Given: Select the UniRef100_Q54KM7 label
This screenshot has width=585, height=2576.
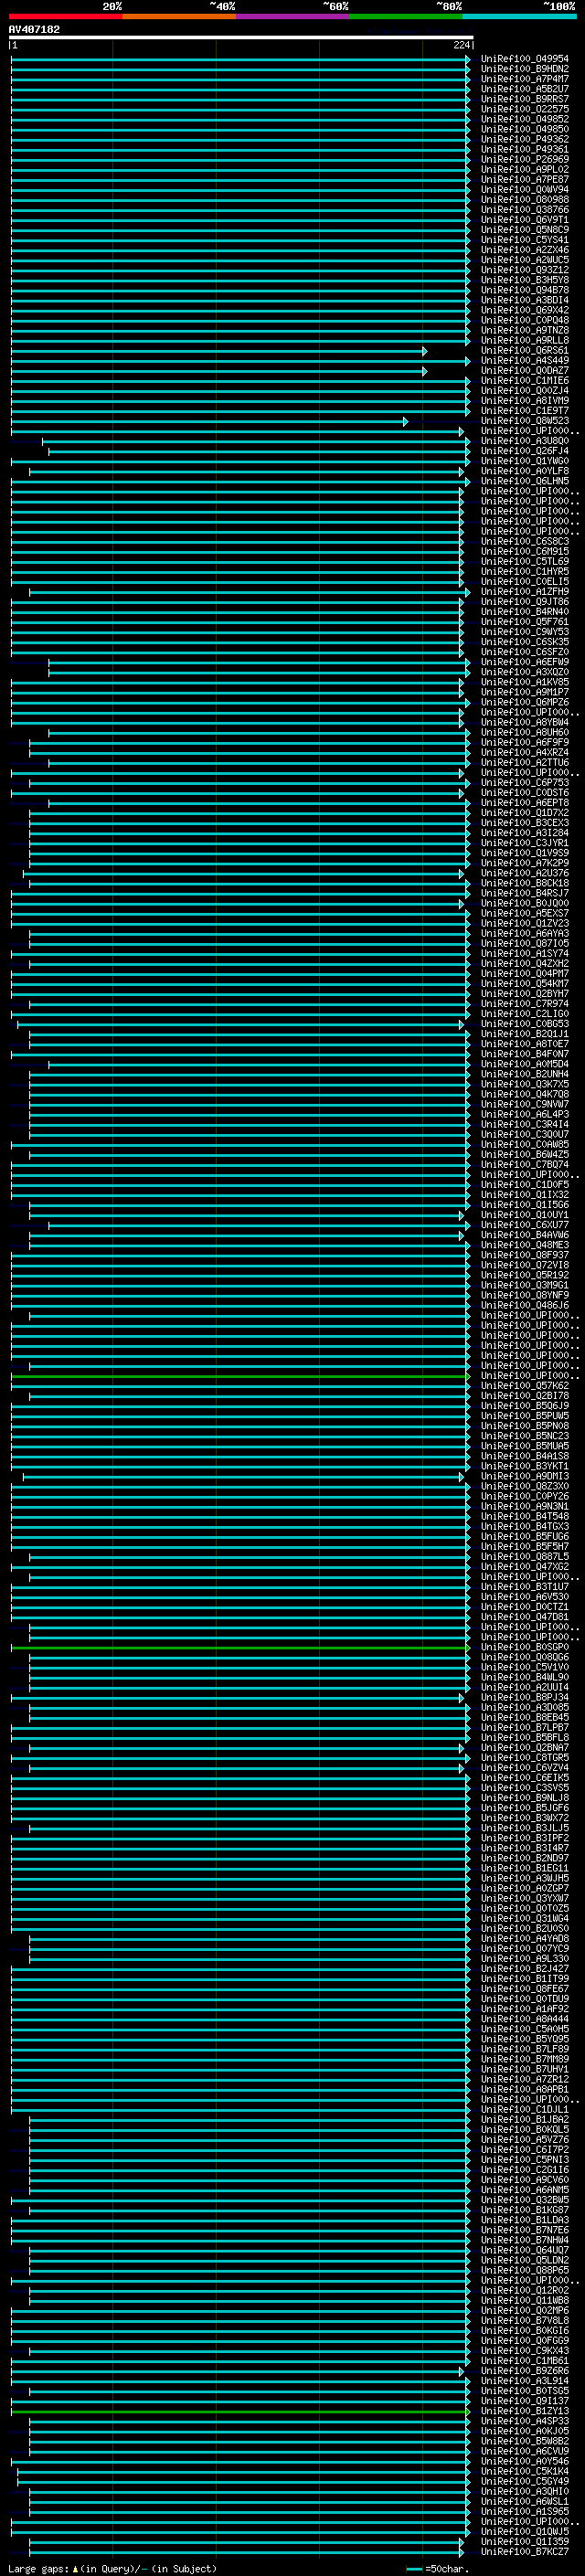Looking at the screenshot, I should pyautogui.click(x=524, y=984).
